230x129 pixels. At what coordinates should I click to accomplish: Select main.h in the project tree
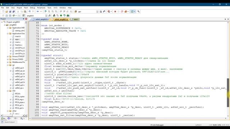click(x=18, y=36)
